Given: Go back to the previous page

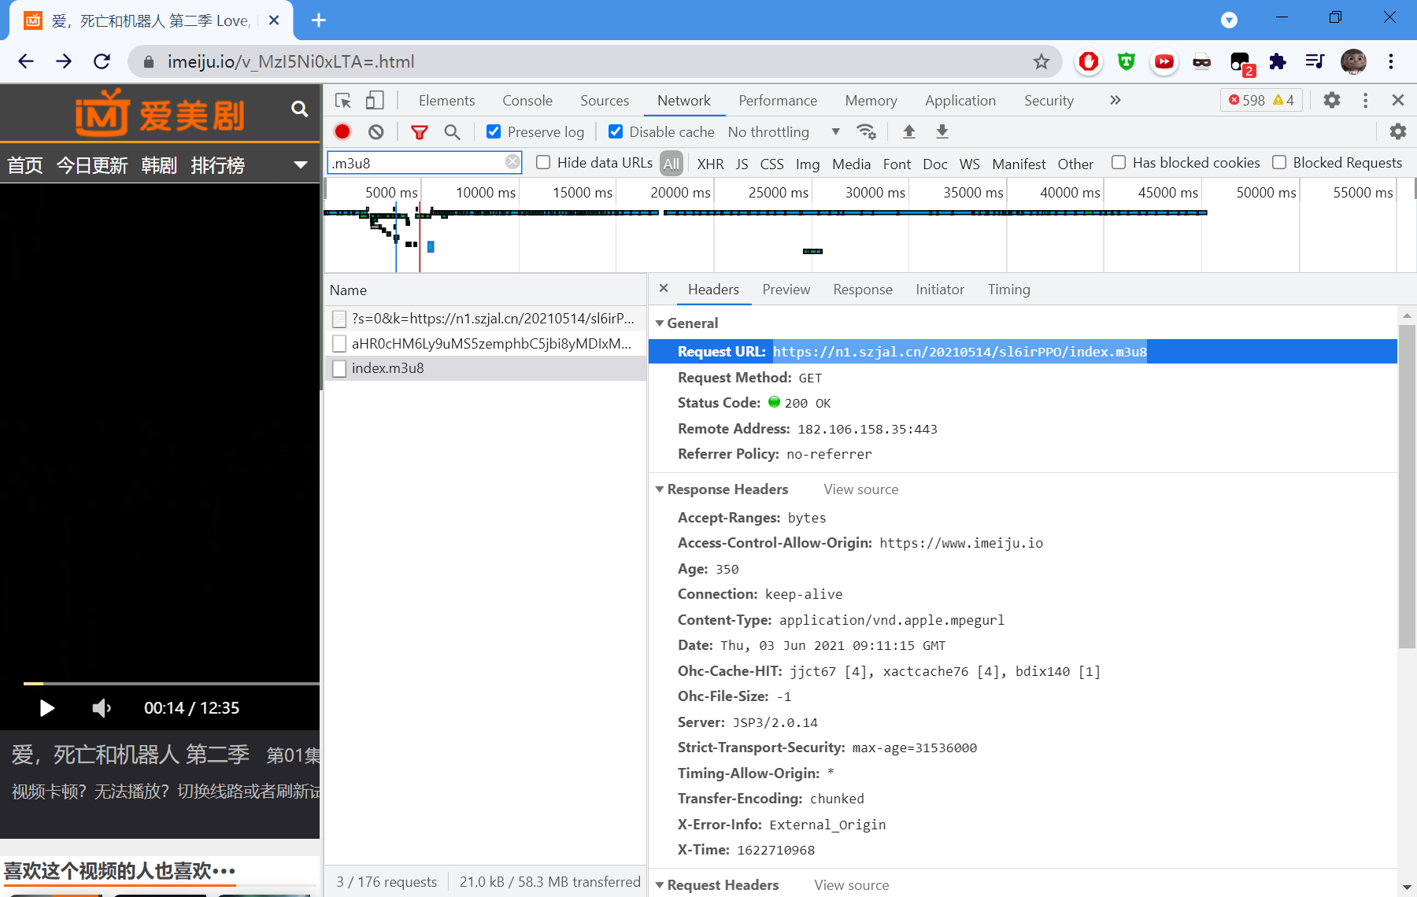Looking at the screenshot, I should [x=26, y=61].
